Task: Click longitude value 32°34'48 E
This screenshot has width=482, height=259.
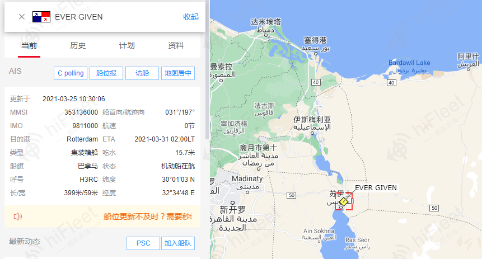Action: pos(178,193)
